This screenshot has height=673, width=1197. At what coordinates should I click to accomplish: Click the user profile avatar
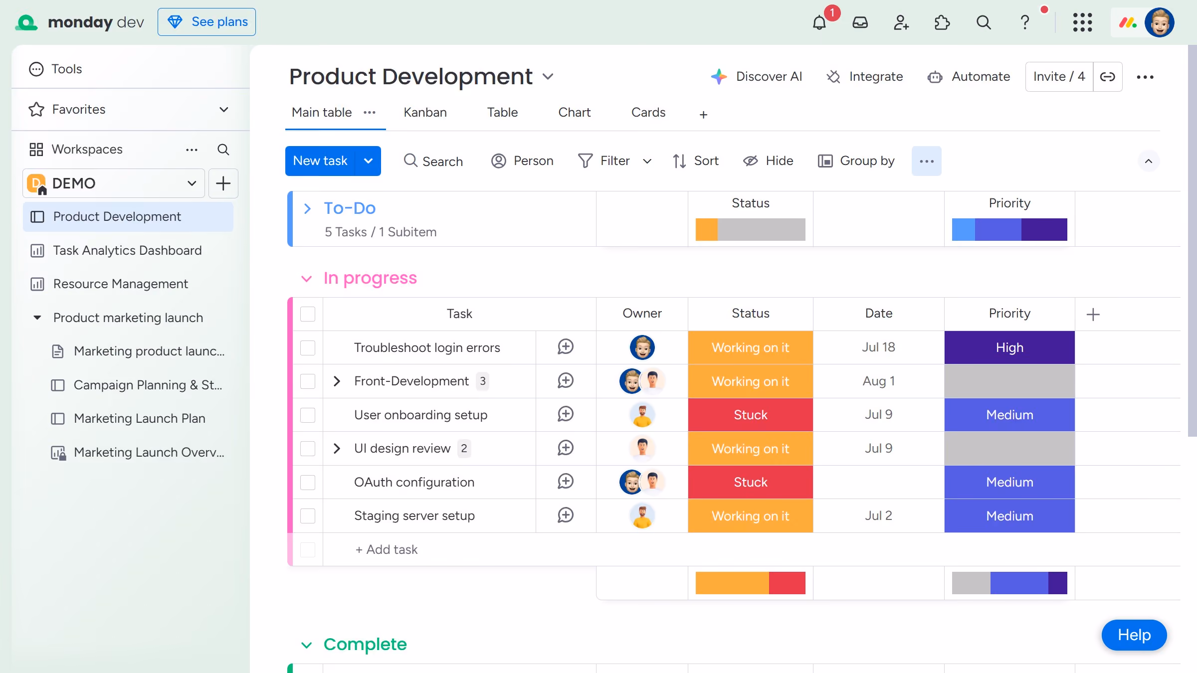click(1160, 22)
